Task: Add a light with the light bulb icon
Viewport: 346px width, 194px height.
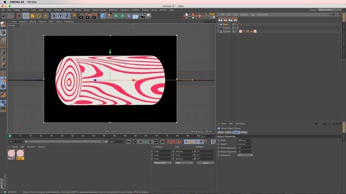Action: pos(149,16)
